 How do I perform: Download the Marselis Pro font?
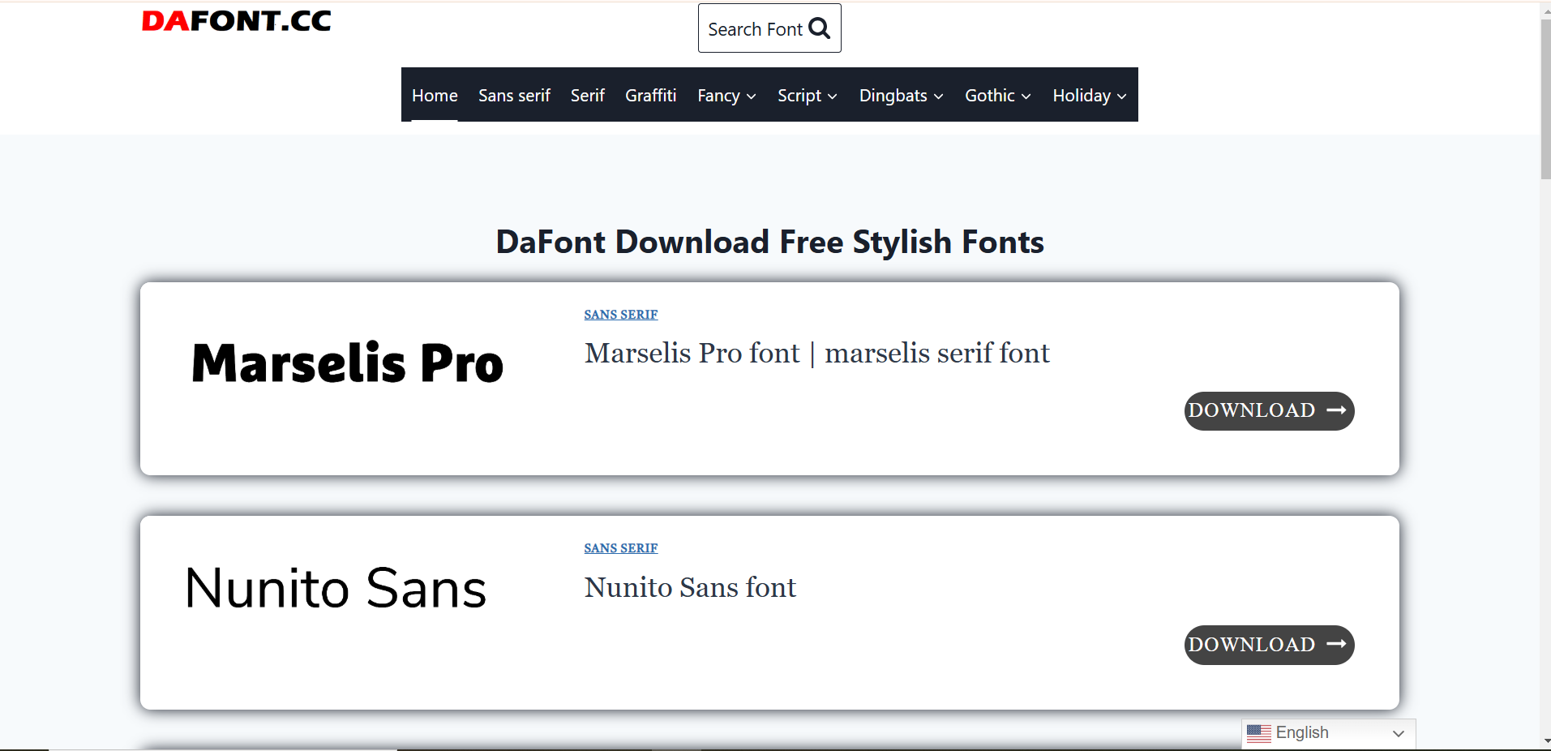[x=1269, y=411]
